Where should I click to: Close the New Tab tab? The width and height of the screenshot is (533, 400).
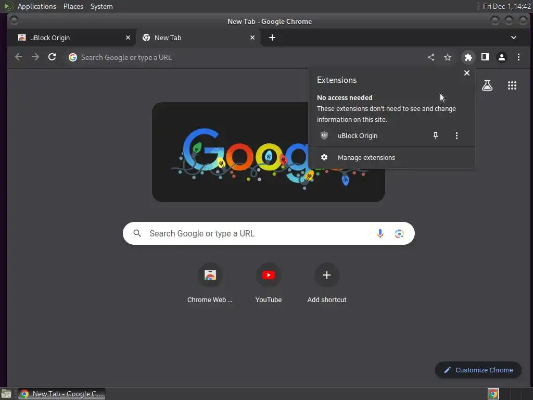tap(252, 37)
